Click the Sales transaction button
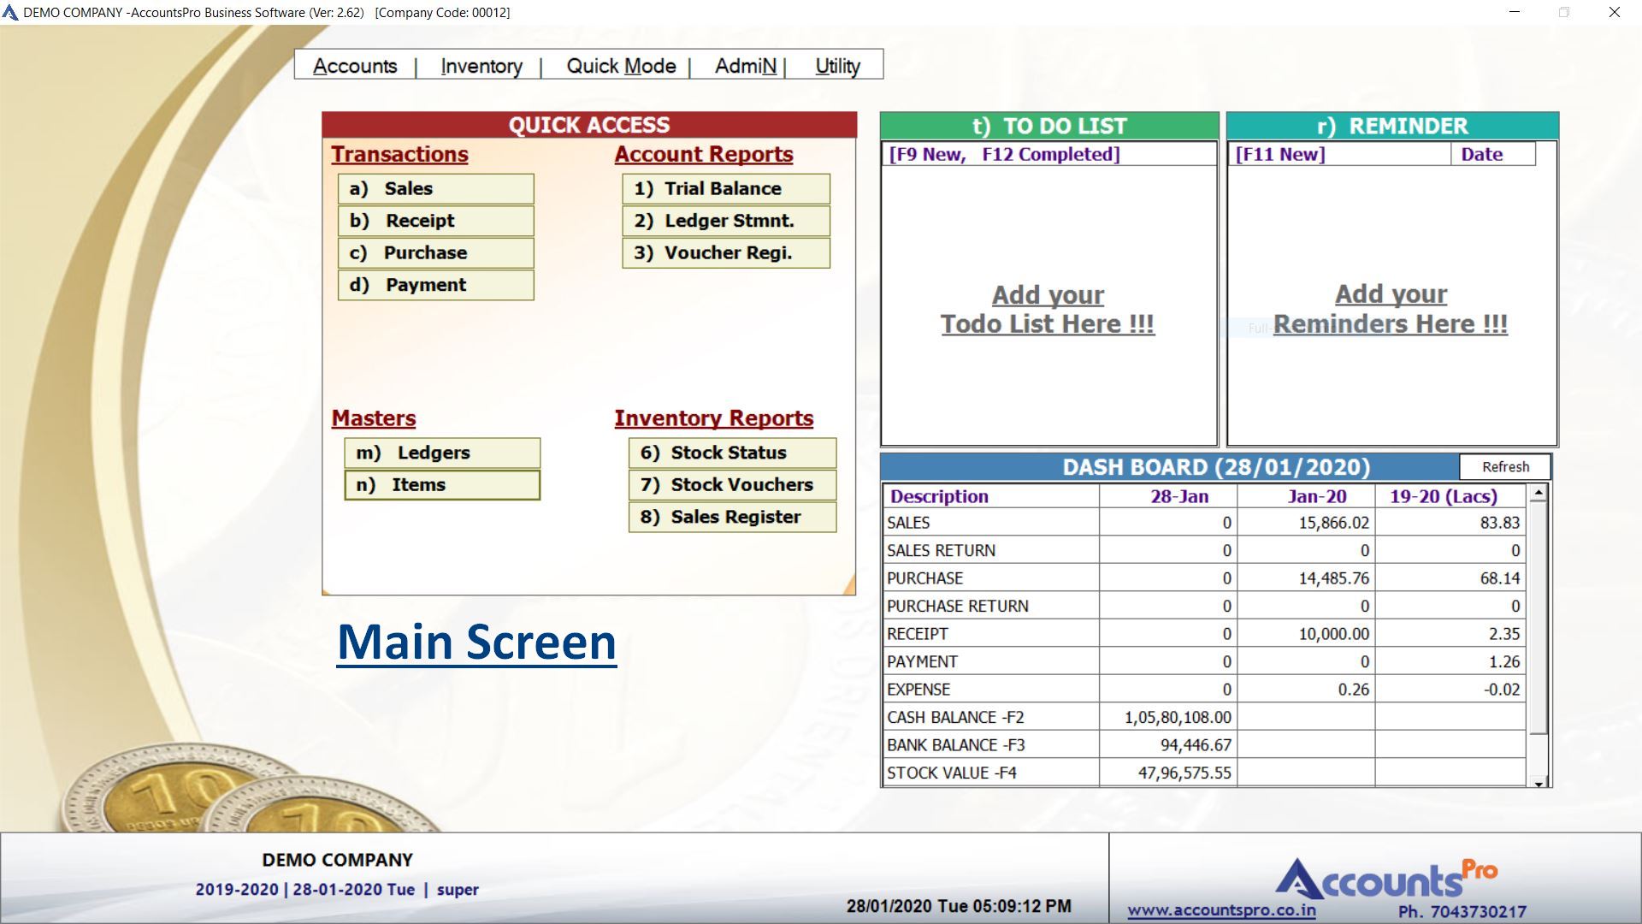The image size is (1642, 924). pyautogui.click(x=435, y=188)
